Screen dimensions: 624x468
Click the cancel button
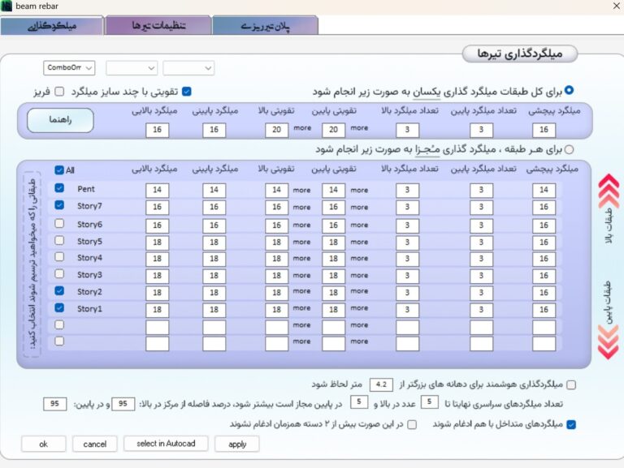(x=95, y=444)
